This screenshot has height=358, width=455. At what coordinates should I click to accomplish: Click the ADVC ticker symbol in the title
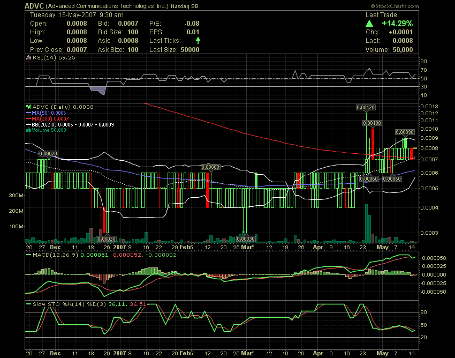point(34,6)
